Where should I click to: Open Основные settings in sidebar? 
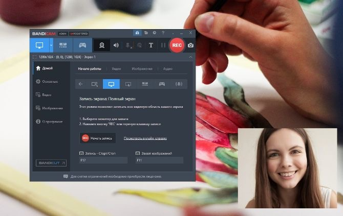(x=47, y=81)
